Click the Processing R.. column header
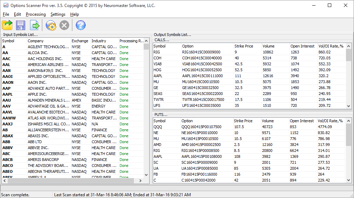 131,41
